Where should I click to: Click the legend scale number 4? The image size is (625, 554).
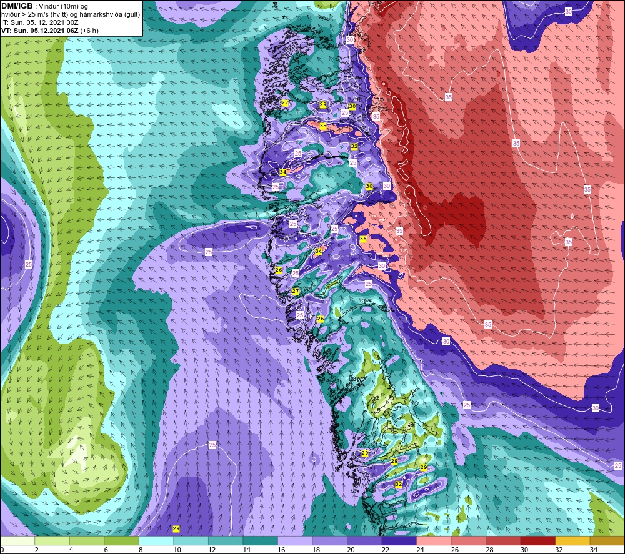[x=71, y=550]
